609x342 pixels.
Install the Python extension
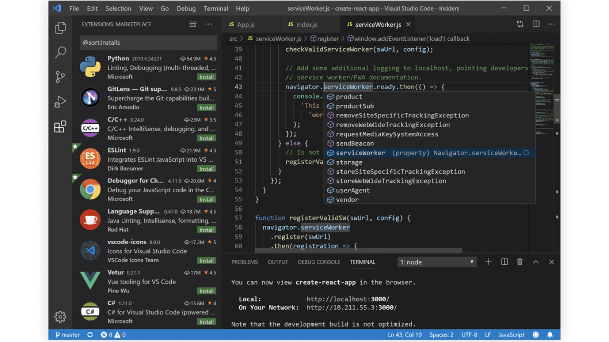coord(206,77)
